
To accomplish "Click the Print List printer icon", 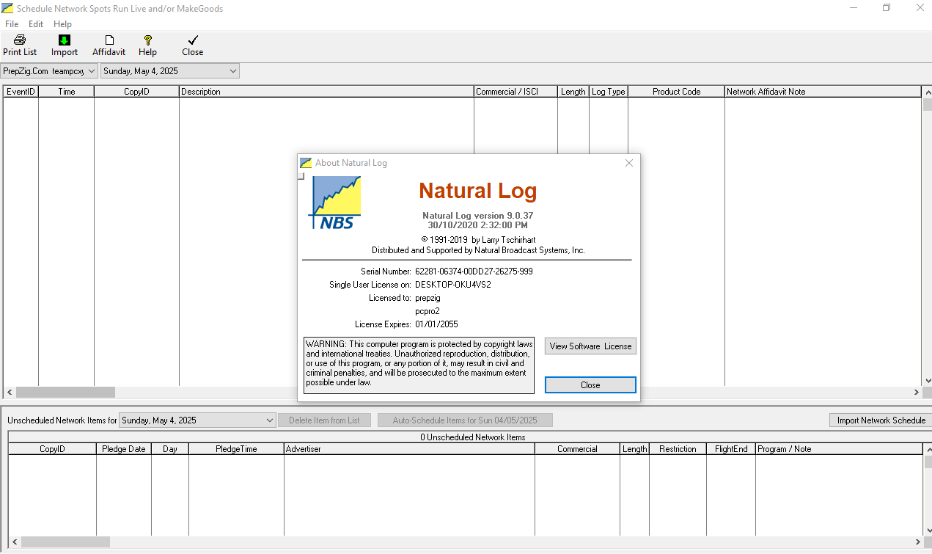I will pyautogui.click(x=20, y=40).
